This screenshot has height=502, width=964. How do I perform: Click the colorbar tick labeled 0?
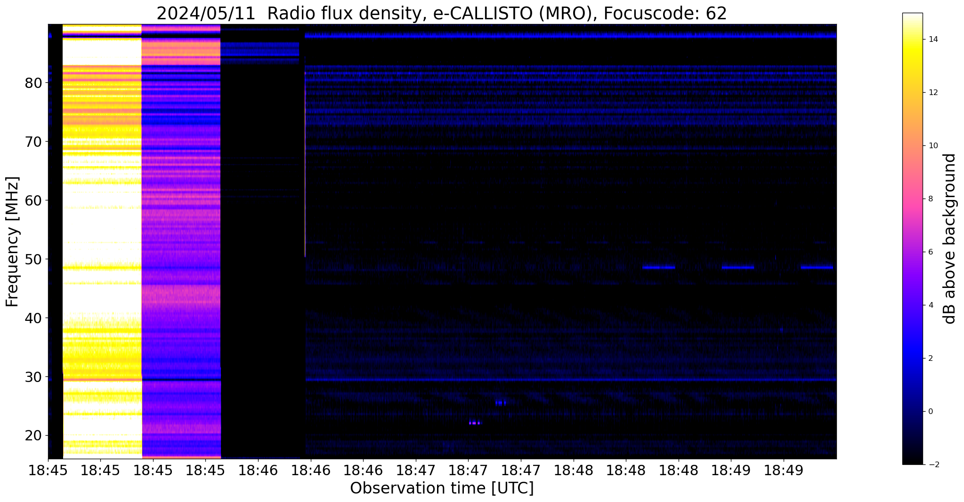(x=930, y=412)
